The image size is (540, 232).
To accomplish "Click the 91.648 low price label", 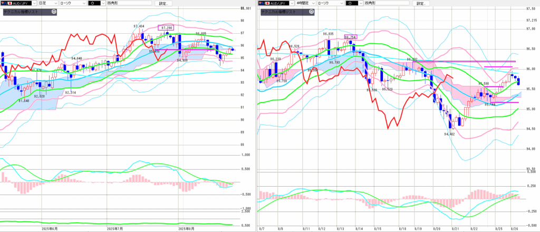I will (x=24, y=101).
